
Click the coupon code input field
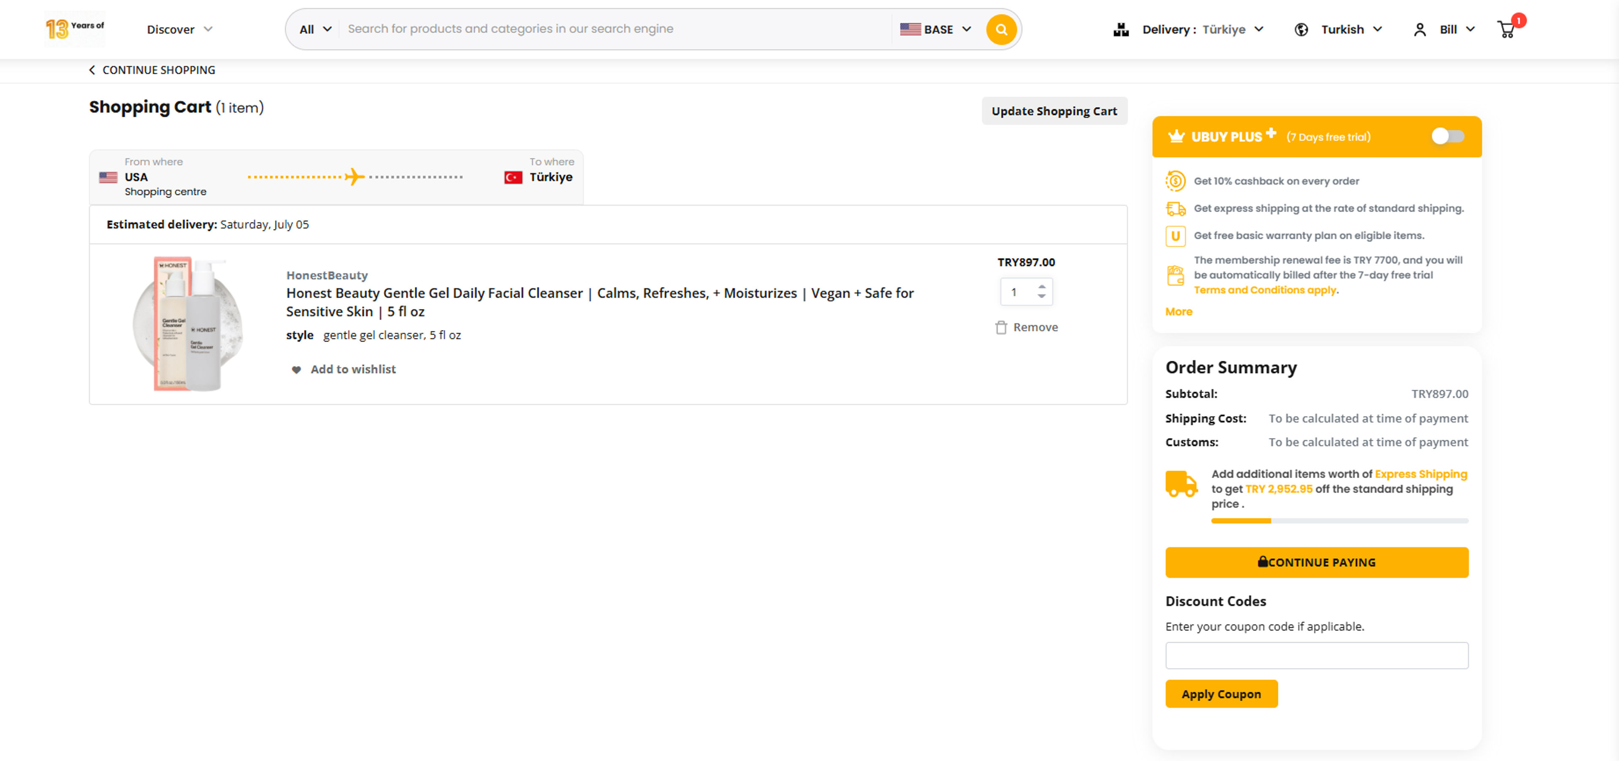pyautogui.click(x=1316, y=655)
